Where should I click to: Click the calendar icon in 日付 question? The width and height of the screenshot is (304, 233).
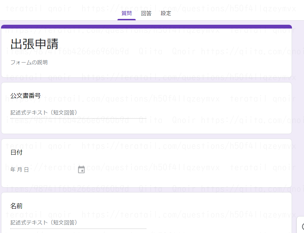point(81,169)
